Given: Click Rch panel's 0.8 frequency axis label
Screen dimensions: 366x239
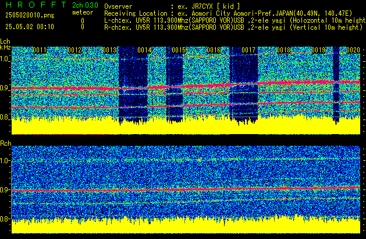Looking at the screenshot, I should click(x=5, y=219).
